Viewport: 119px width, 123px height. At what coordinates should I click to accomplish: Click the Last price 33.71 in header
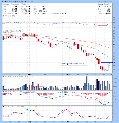109,11
